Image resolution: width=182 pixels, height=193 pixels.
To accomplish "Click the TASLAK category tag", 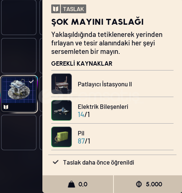I will (73, 9).
